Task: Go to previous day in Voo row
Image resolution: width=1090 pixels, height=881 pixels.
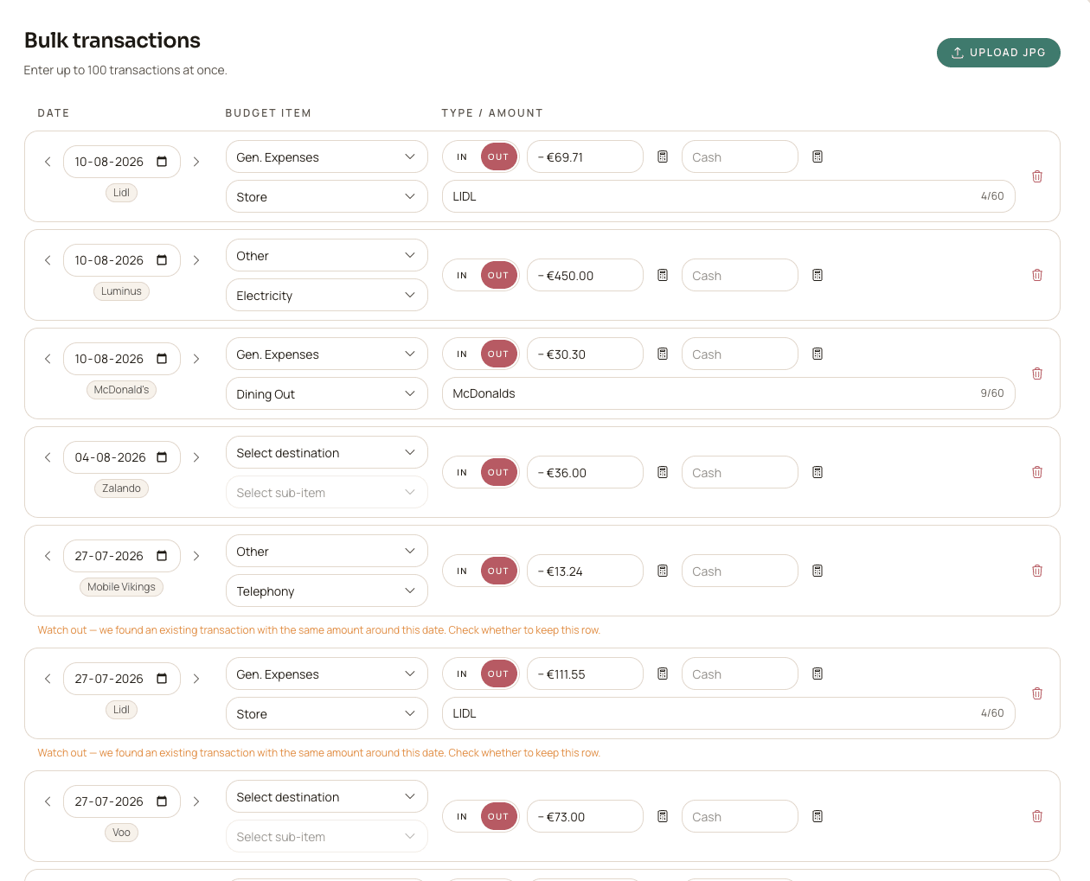Action: point(48,801)
